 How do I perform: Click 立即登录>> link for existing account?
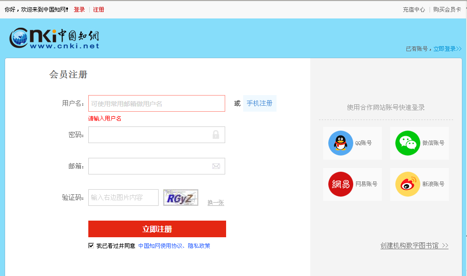pyautogui.click(x=447, y=49)
